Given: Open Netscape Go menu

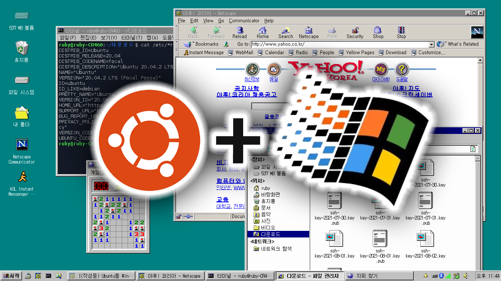Looking at the screenshot, I should 221,21.
